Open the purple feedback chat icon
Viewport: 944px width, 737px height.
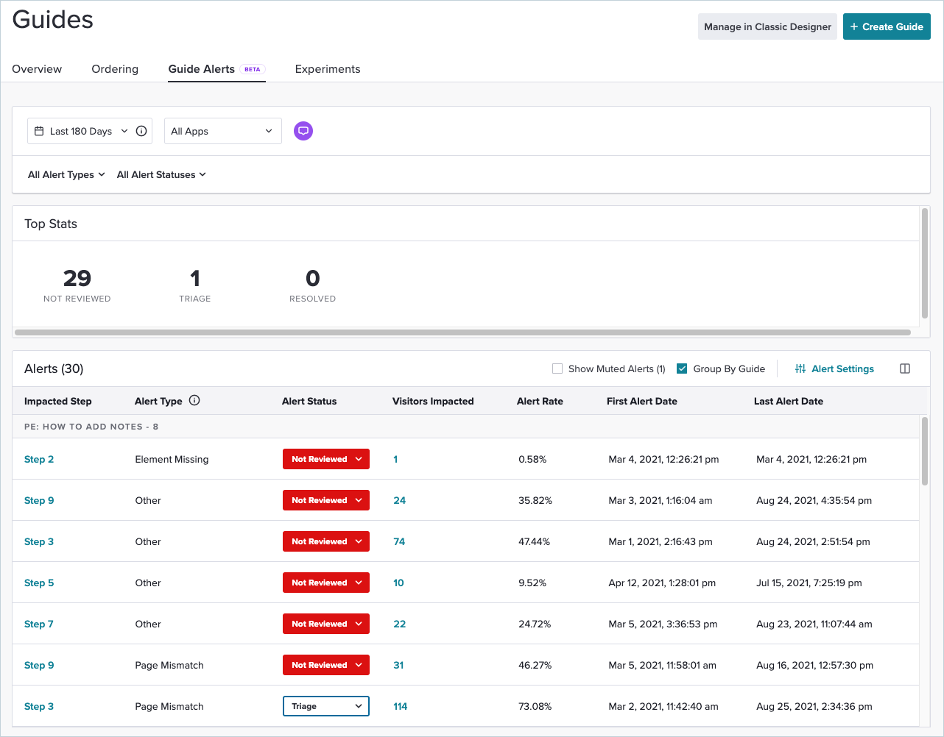[x=303, y=131]
